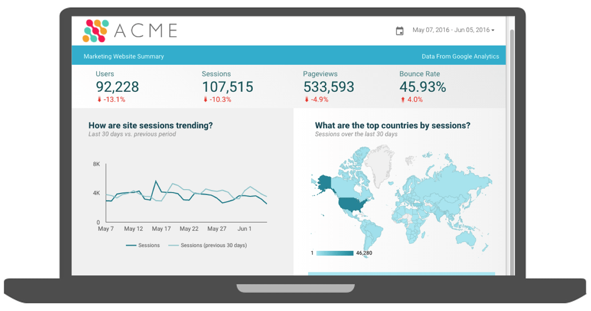This screenshot has width=591, height=311.
Task: Toggle the Sessions (previous 30 days) legend item
Action: click(x=208, y=245)
